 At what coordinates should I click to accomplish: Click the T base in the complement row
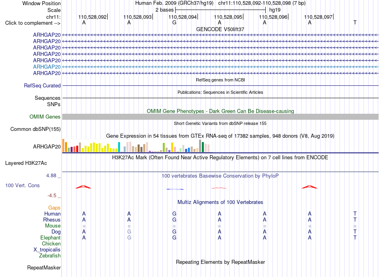click(355, 22)
